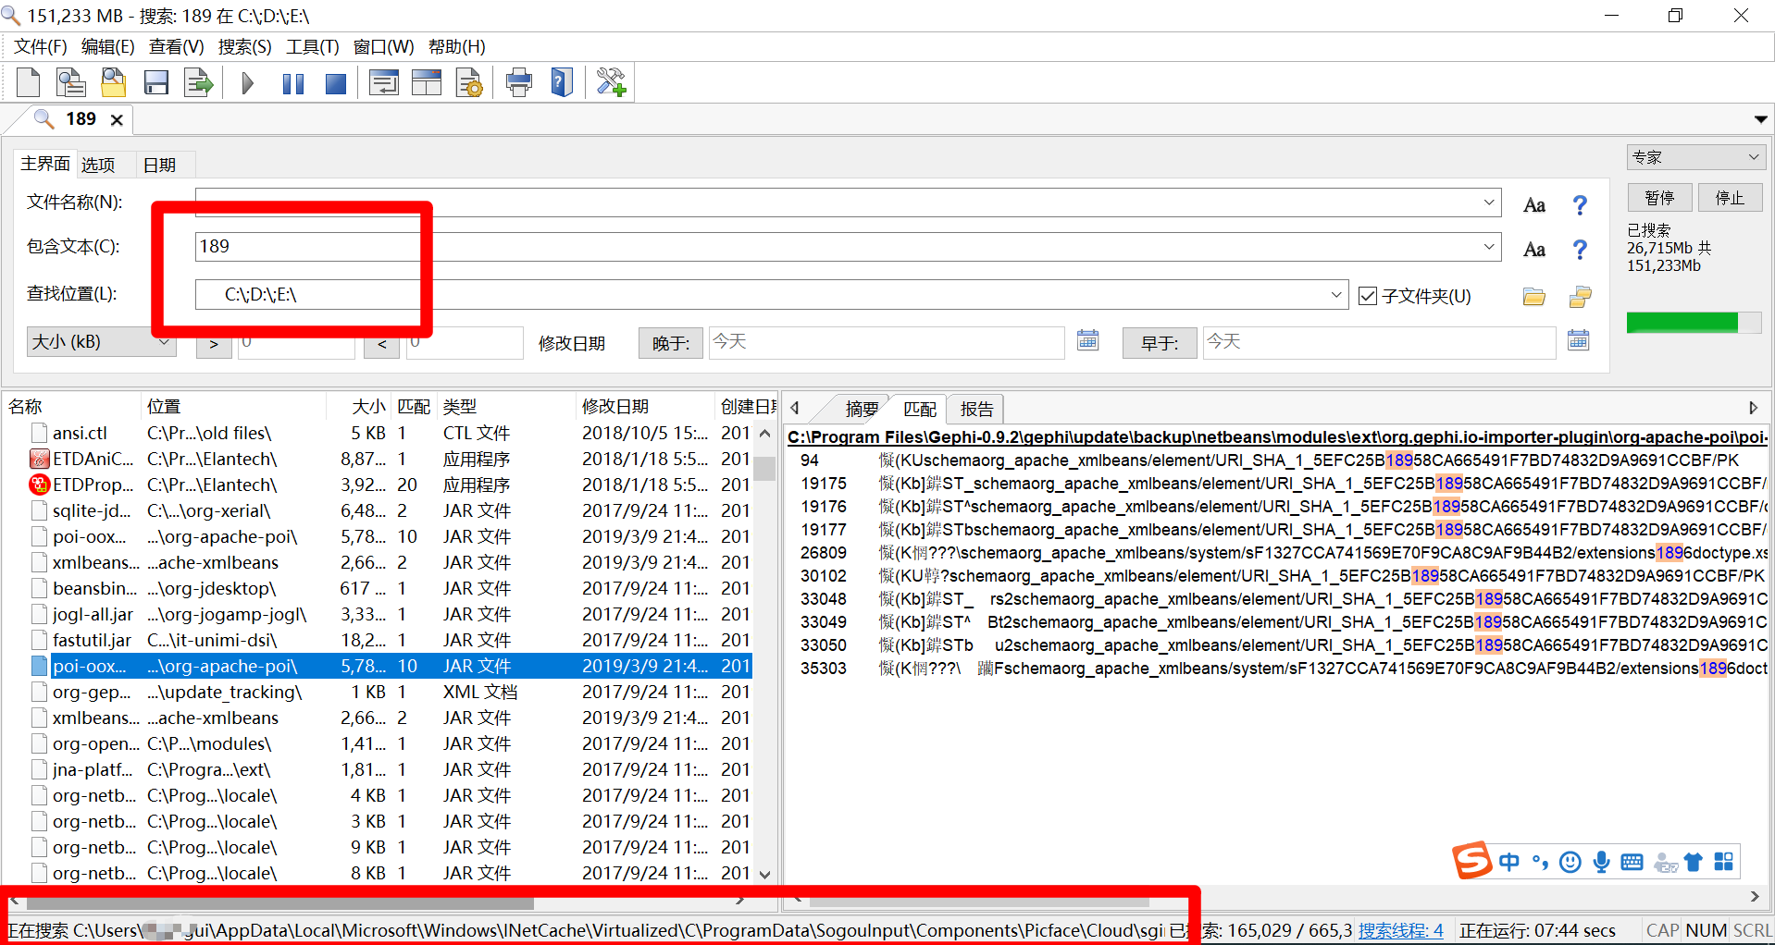Open file name help question mark
Image resolution: width=1775 pixels, height=945 pixels.
[1580, 205]
